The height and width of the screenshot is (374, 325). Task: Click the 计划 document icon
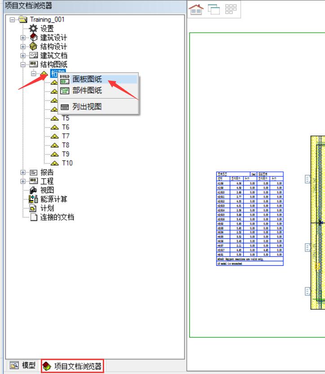[x=33, y=208]
